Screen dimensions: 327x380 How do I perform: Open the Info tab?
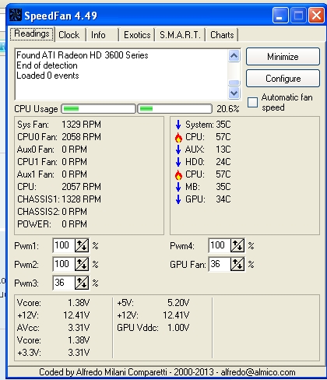[98, 35]
